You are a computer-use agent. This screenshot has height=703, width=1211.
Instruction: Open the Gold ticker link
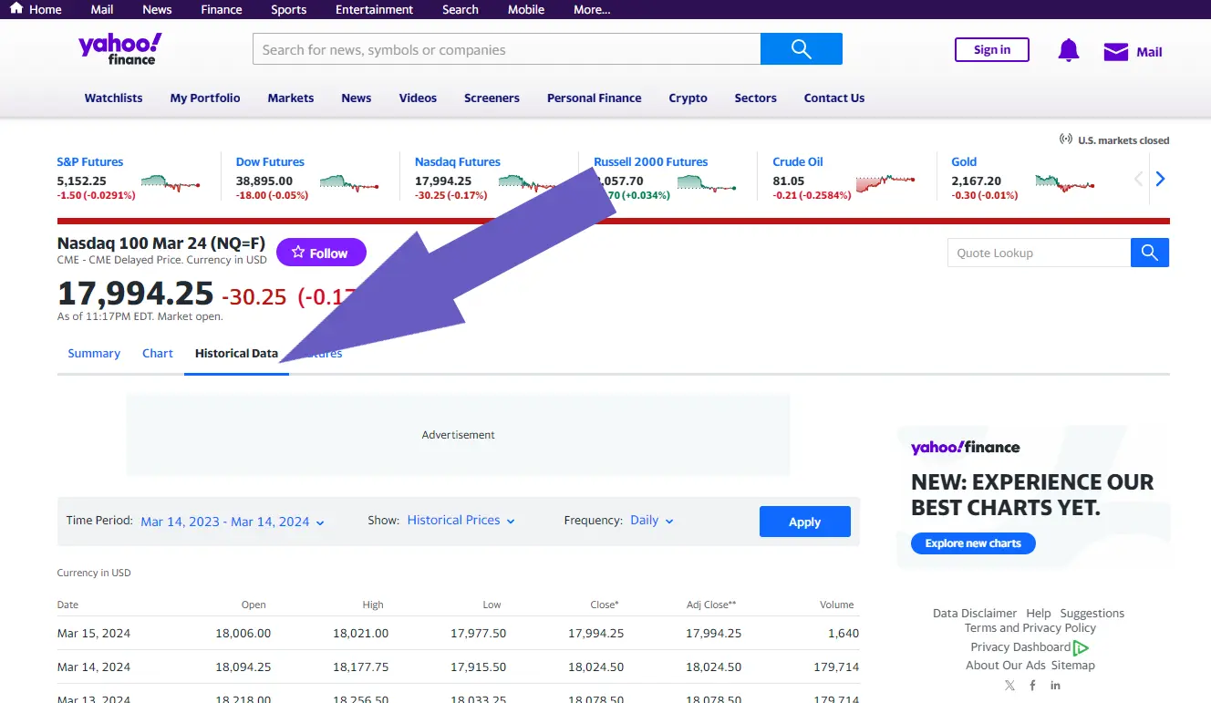click(964, 161)
